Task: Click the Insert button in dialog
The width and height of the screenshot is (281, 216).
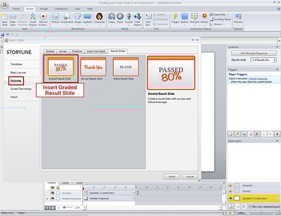Action: point(172,177)
